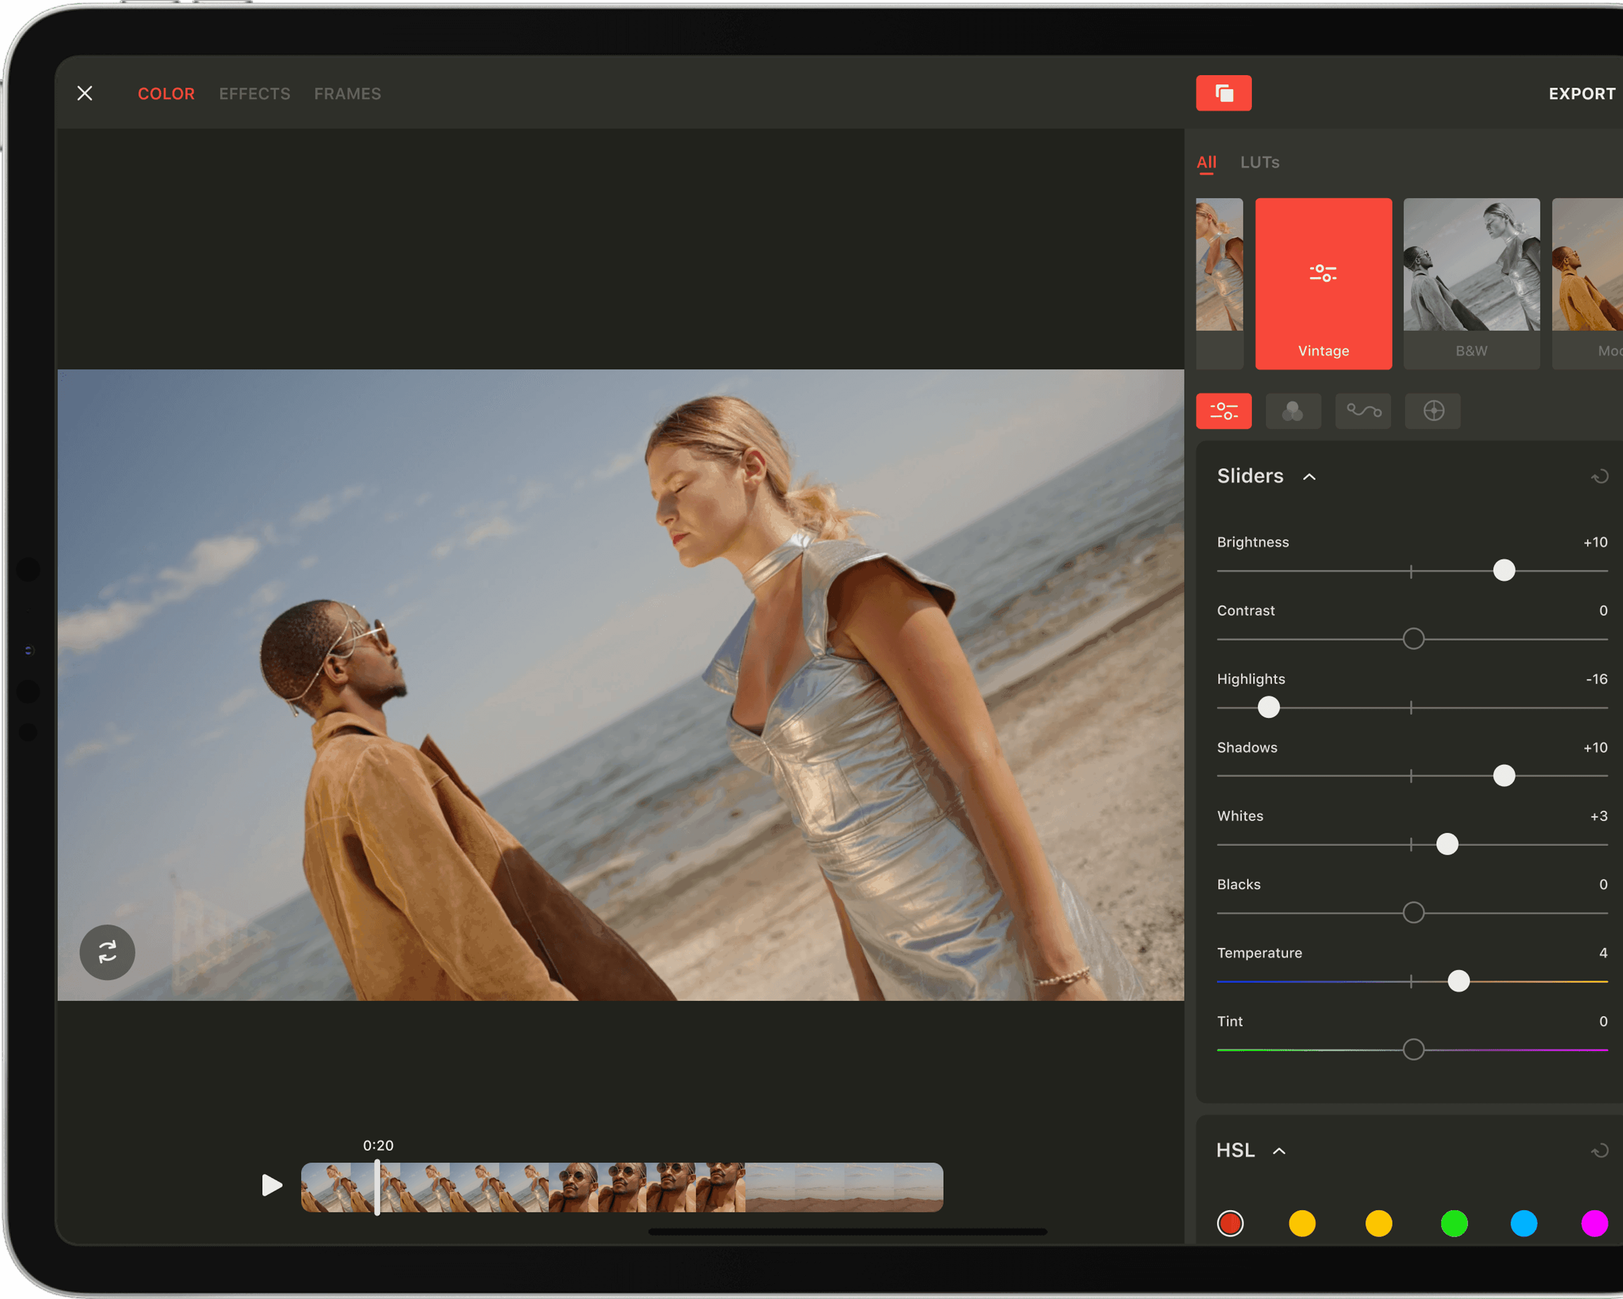Select the red HSL color swatch
The height and width of the screenshot is (1299, 1623).
[x=1230, y=1224]
